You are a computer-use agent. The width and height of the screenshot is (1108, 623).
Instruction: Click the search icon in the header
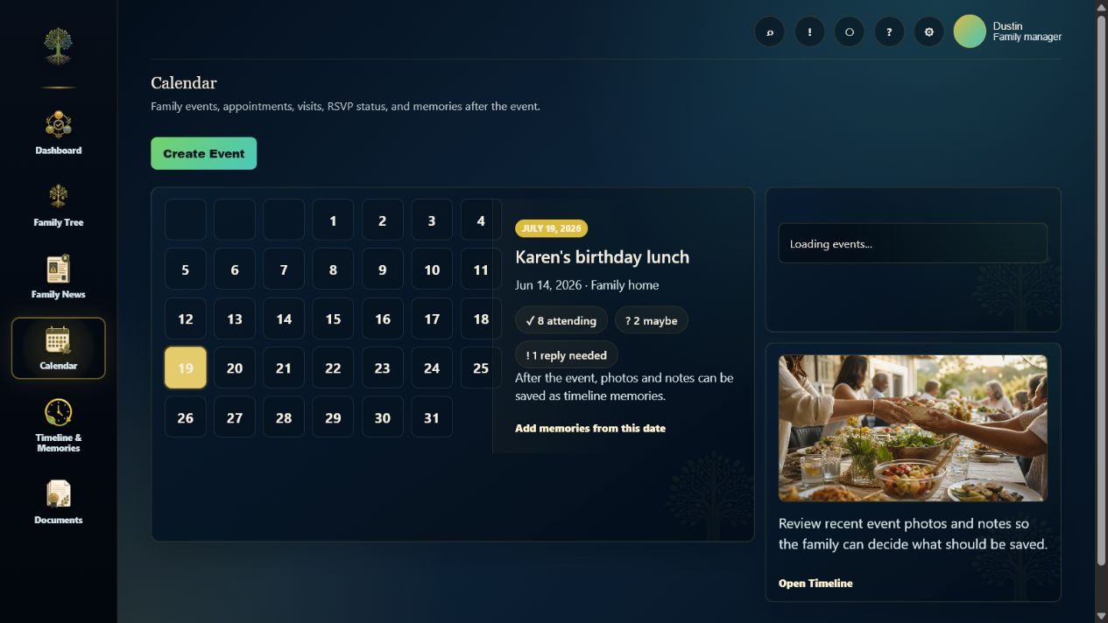[x=770, y=32]
